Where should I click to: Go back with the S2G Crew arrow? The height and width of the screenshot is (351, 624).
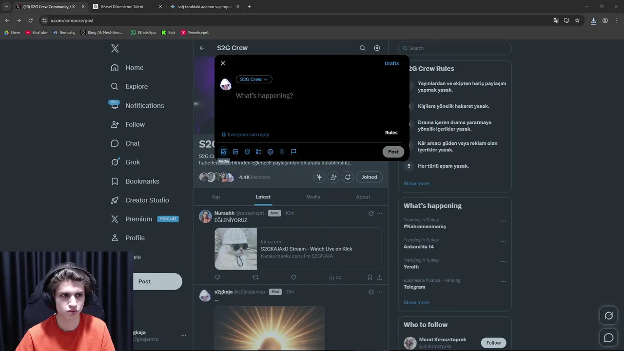(x=202, y=48)
